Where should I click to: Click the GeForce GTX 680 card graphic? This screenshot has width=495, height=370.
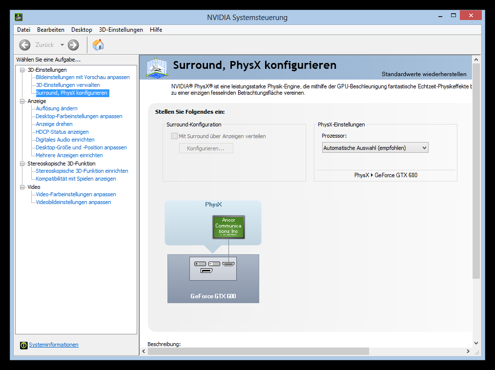tap(213, 279)
